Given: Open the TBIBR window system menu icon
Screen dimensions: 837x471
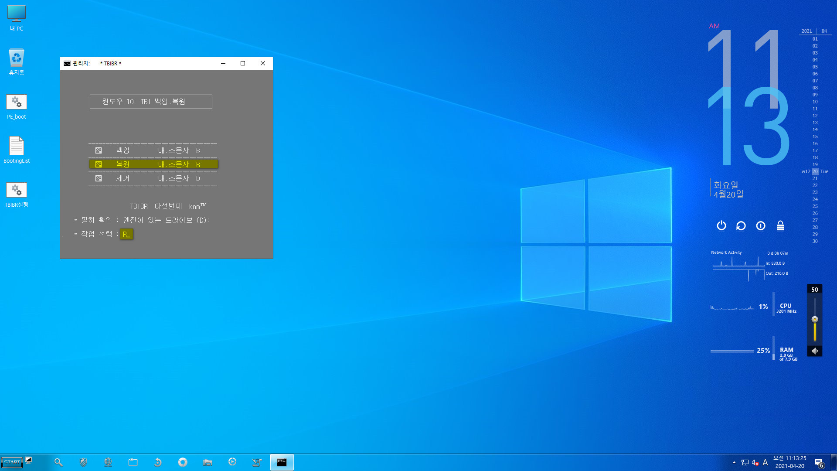Looking at the screenshot, I should pyautogui.click(x=67, y=64).
